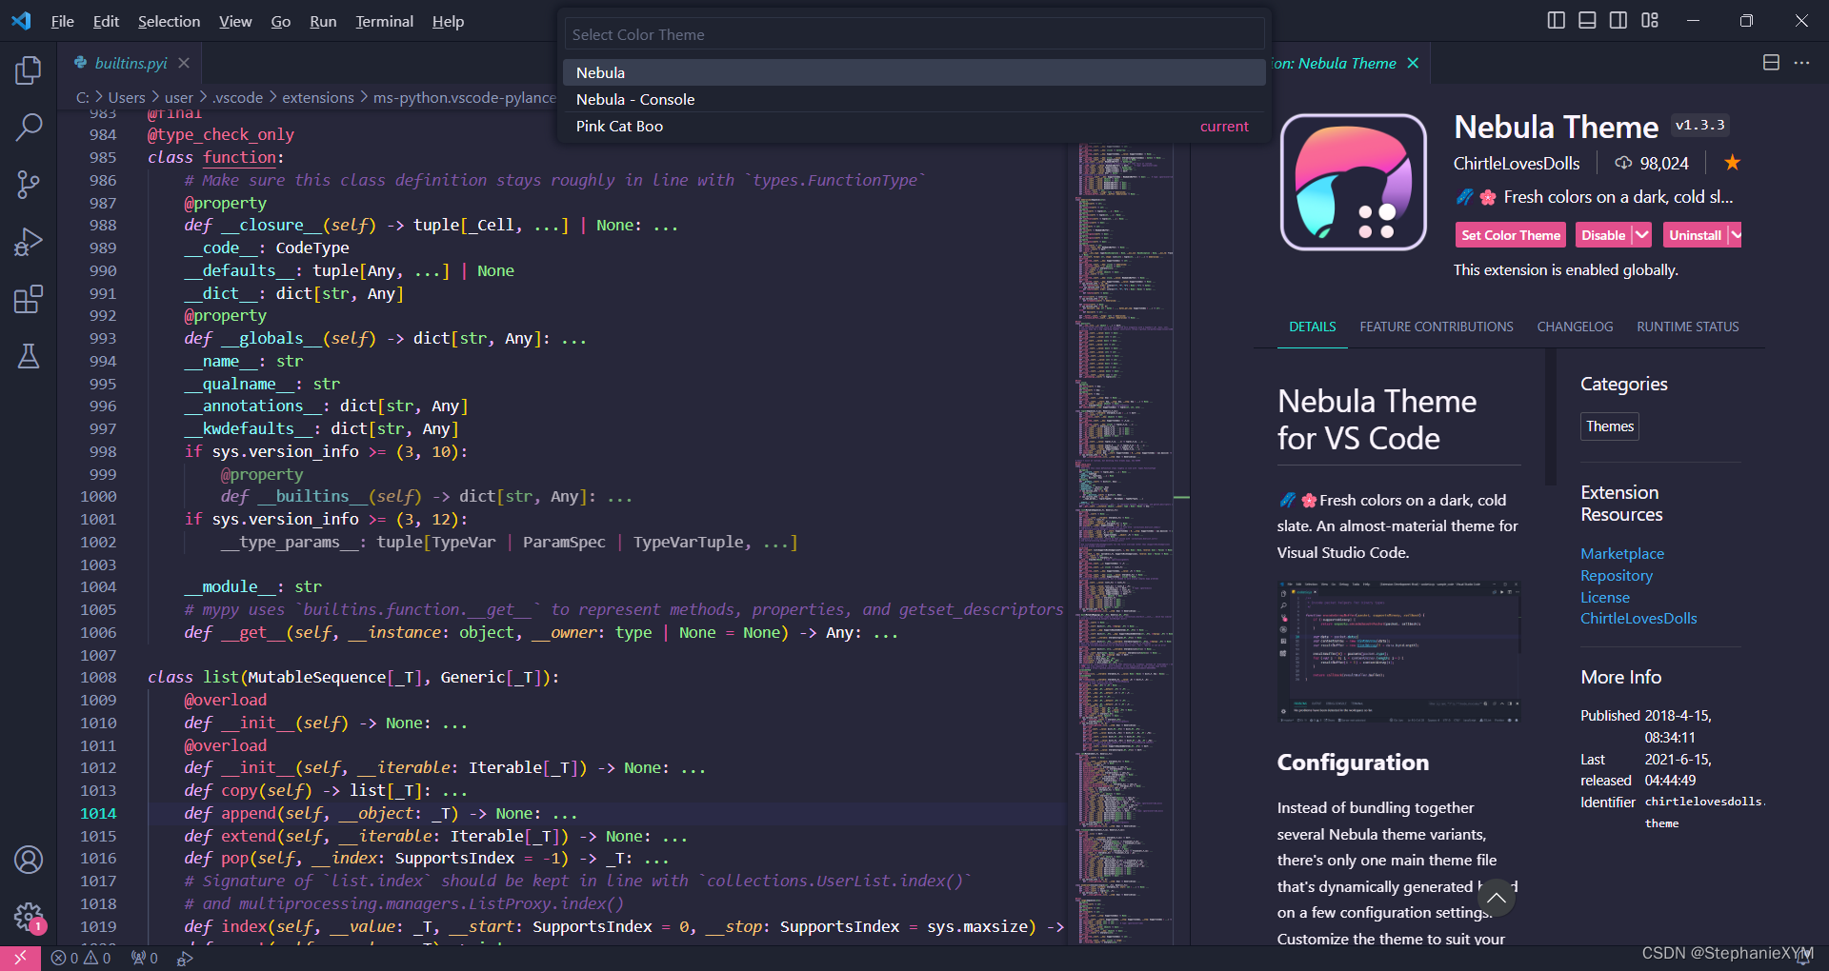The image size is (1829, 971).
Task: Click the user breadcrumb segment
Action: point(179,97)
